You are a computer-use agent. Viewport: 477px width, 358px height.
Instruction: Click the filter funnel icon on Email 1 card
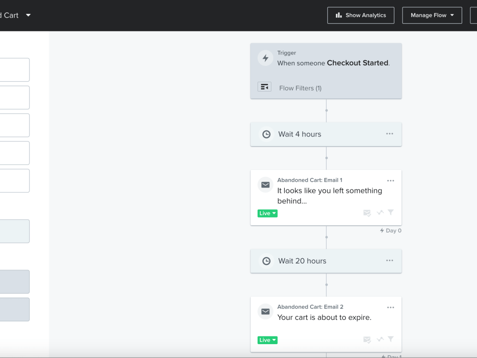pyautogui.click(x=391, y=212)
